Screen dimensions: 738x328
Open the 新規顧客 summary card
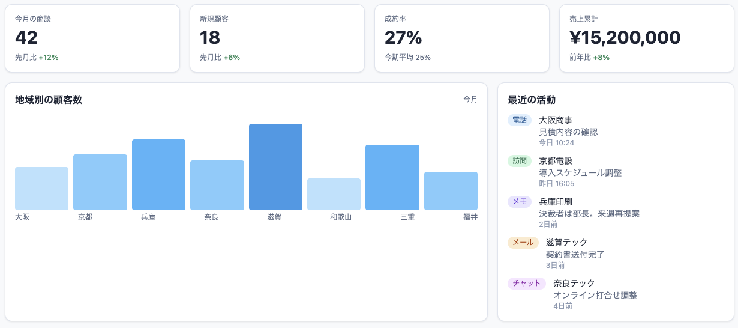click(x=277, y=38)
